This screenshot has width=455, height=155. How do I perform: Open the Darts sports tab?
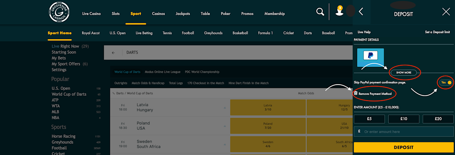[x=308, y=33]
